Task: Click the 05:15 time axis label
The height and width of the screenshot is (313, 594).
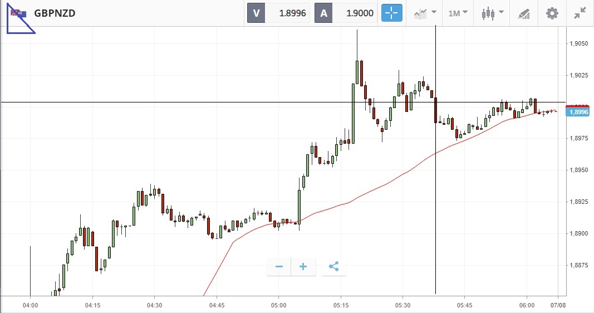Action: 341,305
